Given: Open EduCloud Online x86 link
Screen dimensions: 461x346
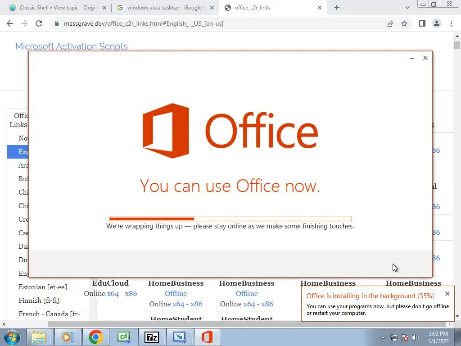Looking at the screenshot, I should 131,294.
